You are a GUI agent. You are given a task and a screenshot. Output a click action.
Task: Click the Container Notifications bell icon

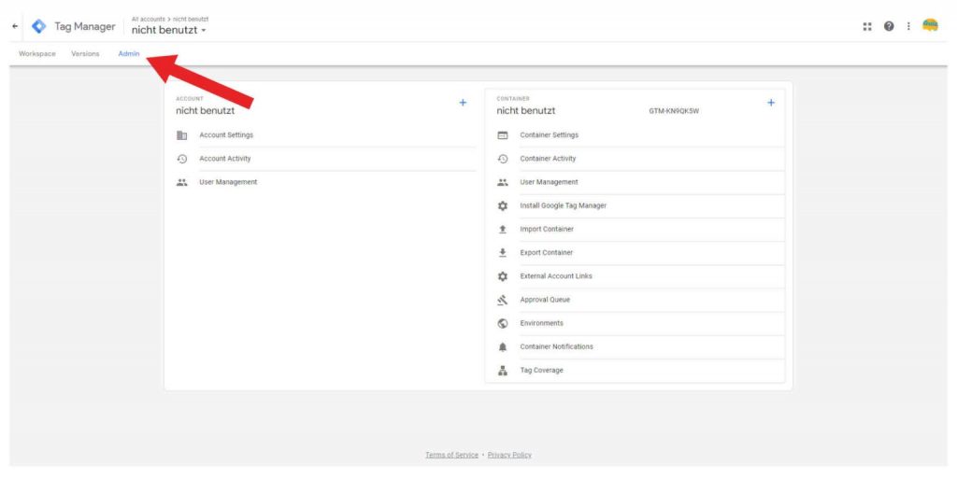click(x=503, y=346)
